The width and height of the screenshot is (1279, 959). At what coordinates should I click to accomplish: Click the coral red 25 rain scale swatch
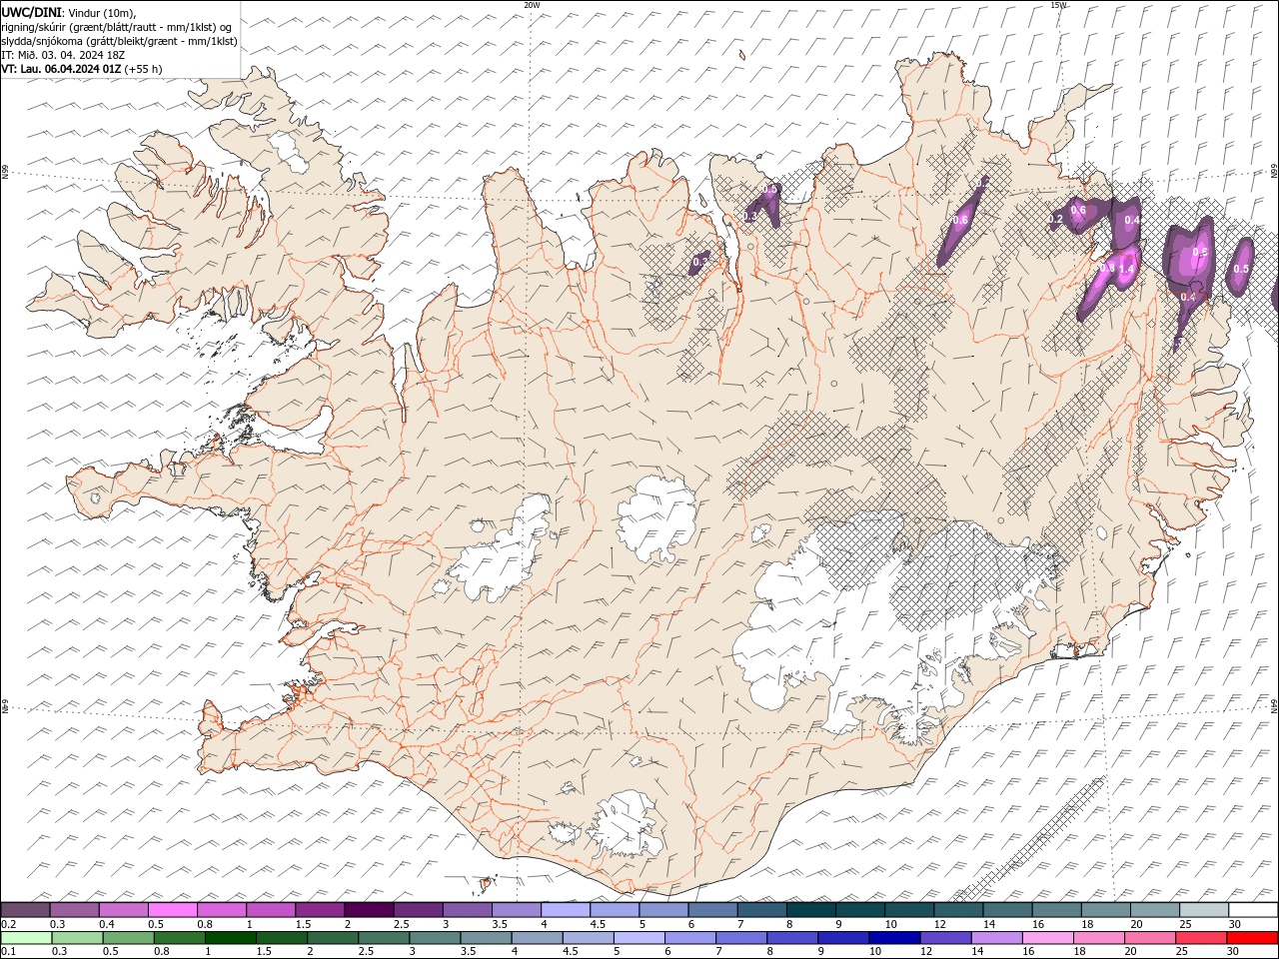click(x=1200, y=938)
